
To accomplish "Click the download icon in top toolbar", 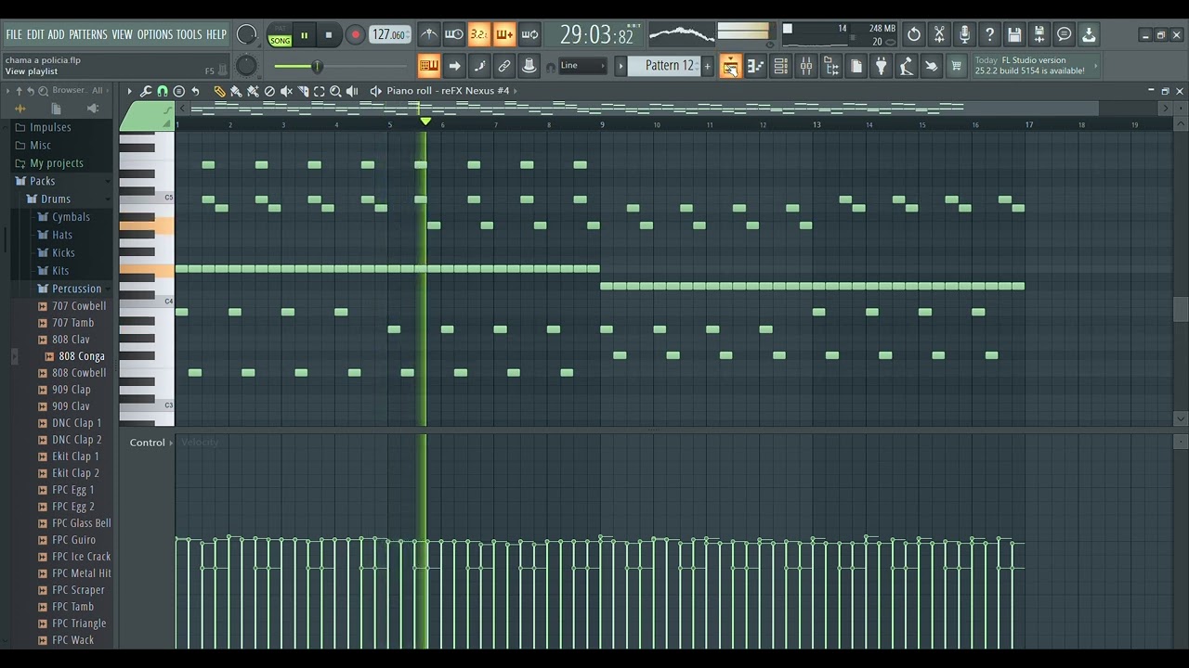I will pos(1090,35).
